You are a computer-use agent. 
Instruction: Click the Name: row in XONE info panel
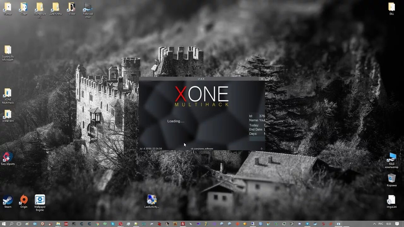pyautogui.click(x=257, y=120)
